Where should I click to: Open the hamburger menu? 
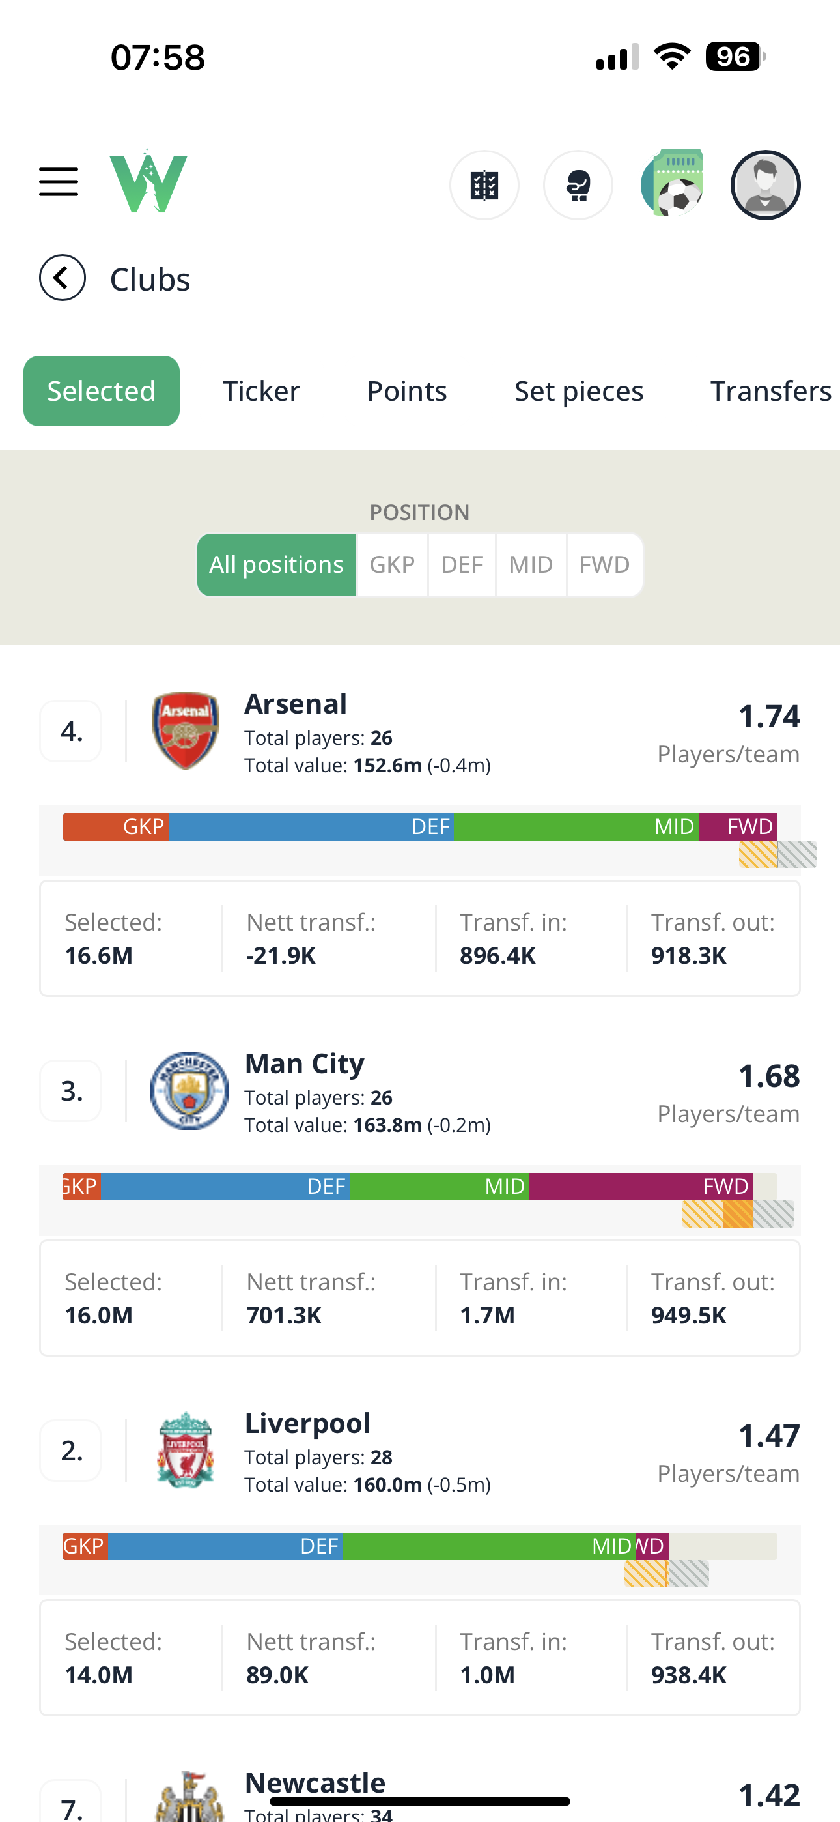point(59,182)
